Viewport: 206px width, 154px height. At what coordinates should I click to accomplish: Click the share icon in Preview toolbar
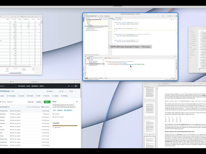pos(191,84)
